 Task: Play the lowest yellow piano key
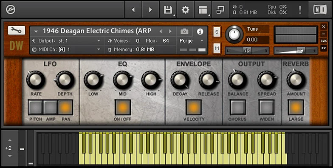click(x=82, y=159)
